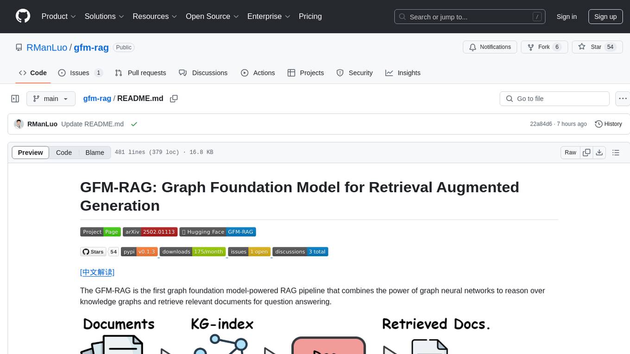The height and width of the screenshot is (354, 630).
Task: Expand the Enterprise menu
Action: coord(269,16)
